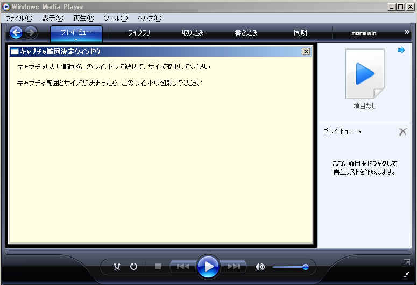417x285 pixels.
Task: Switch to the 取り込み tab
Action: (193, 33)
